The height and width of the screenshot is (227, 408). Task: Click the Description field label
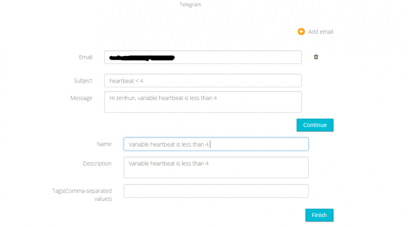[x=97, y=164]
